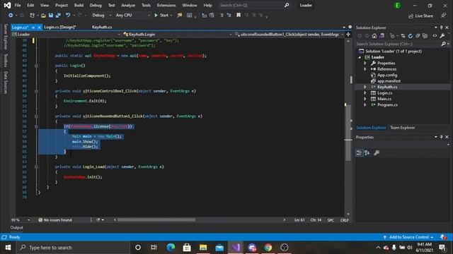Click the feedback icon beside Live Share

[x=444, y=16]
